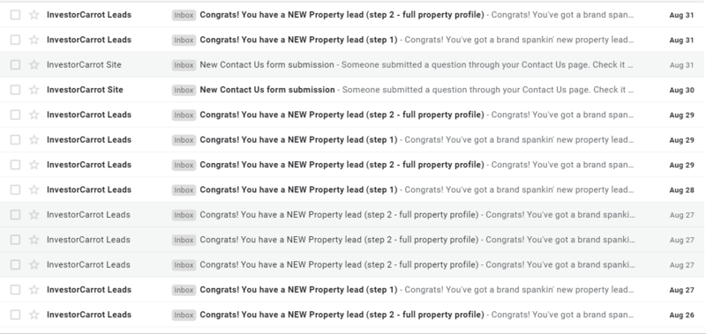Star the Aug 28 property lead email
Image resolution: width=706 pixels, height=334 pixels.
(x=34, y=189)
